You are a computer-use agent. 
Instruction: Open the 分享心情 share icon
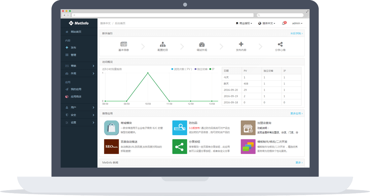[280, 44]
